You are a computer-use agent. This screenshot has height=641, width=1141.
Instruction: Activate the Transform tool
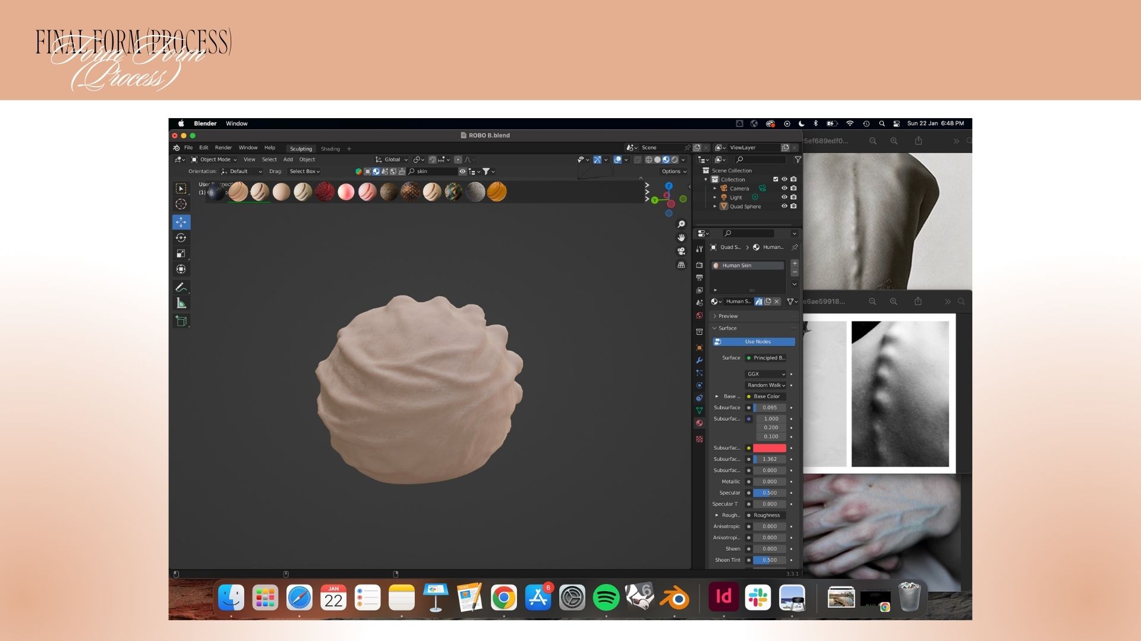click(181, 269)
